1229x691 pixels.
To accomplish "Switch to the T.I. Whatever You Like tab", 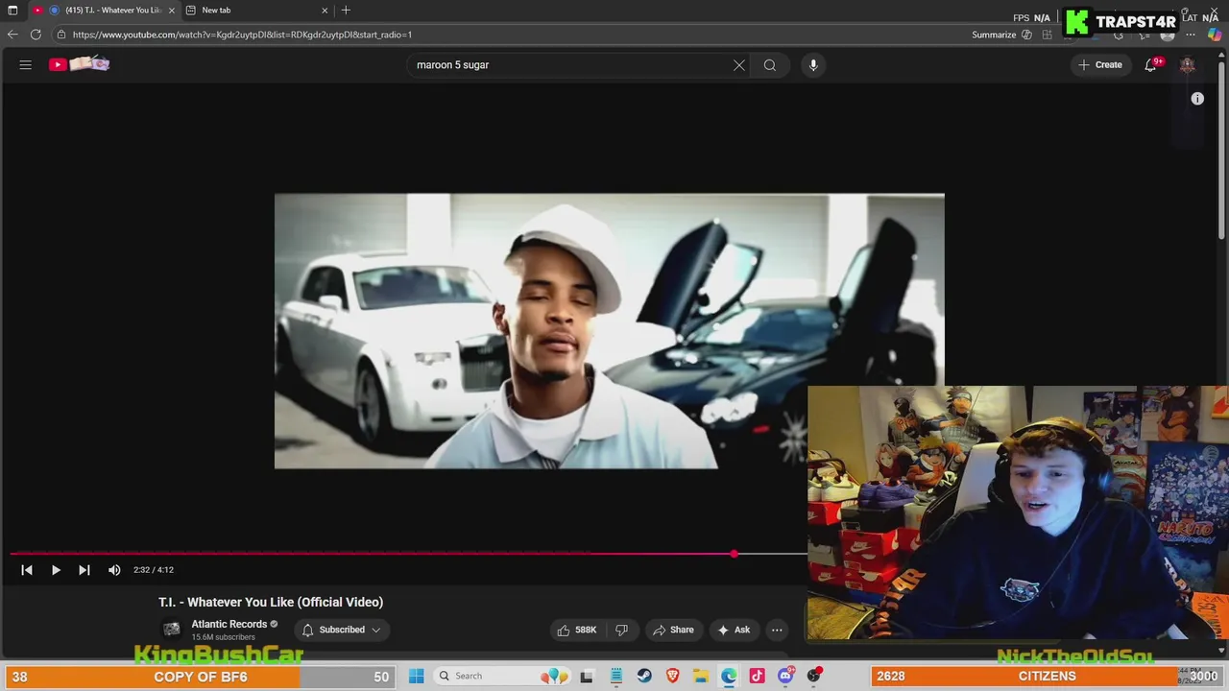I will [107, 11].
